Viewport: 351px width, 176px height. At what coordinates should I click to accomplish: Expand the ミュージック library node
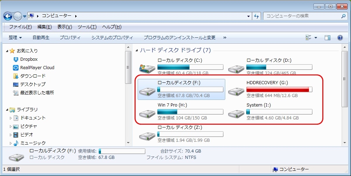[x=11, y=143]
